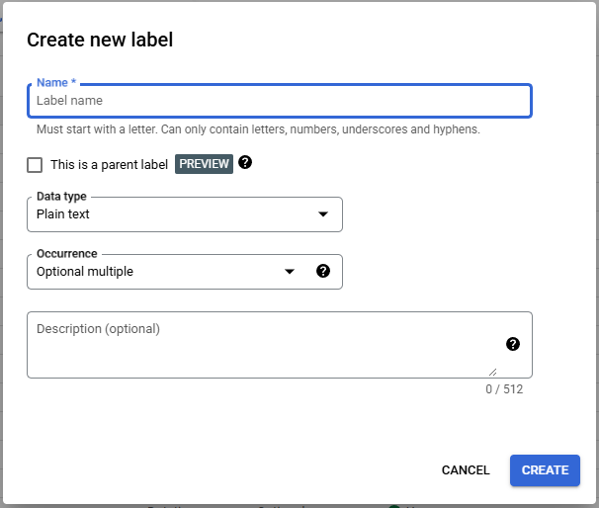This screenshot has width=599, height=508.
Task: Open the "Optional multiple" occurrence selector
Action: (85, 272)
